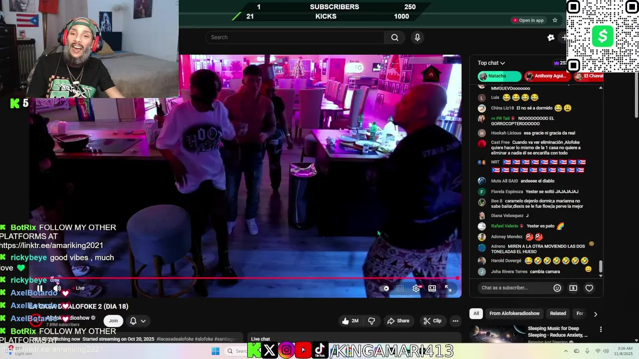Select the Related filter chip
The height and width of the screenshot is (359, 639).
pos(558,314)
